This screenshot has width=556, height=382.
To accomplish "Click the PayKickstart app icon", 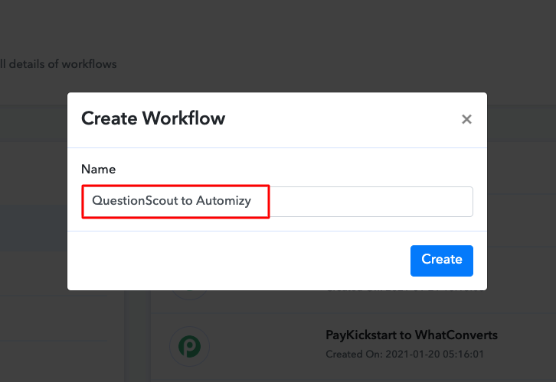I will pos(189,346).
